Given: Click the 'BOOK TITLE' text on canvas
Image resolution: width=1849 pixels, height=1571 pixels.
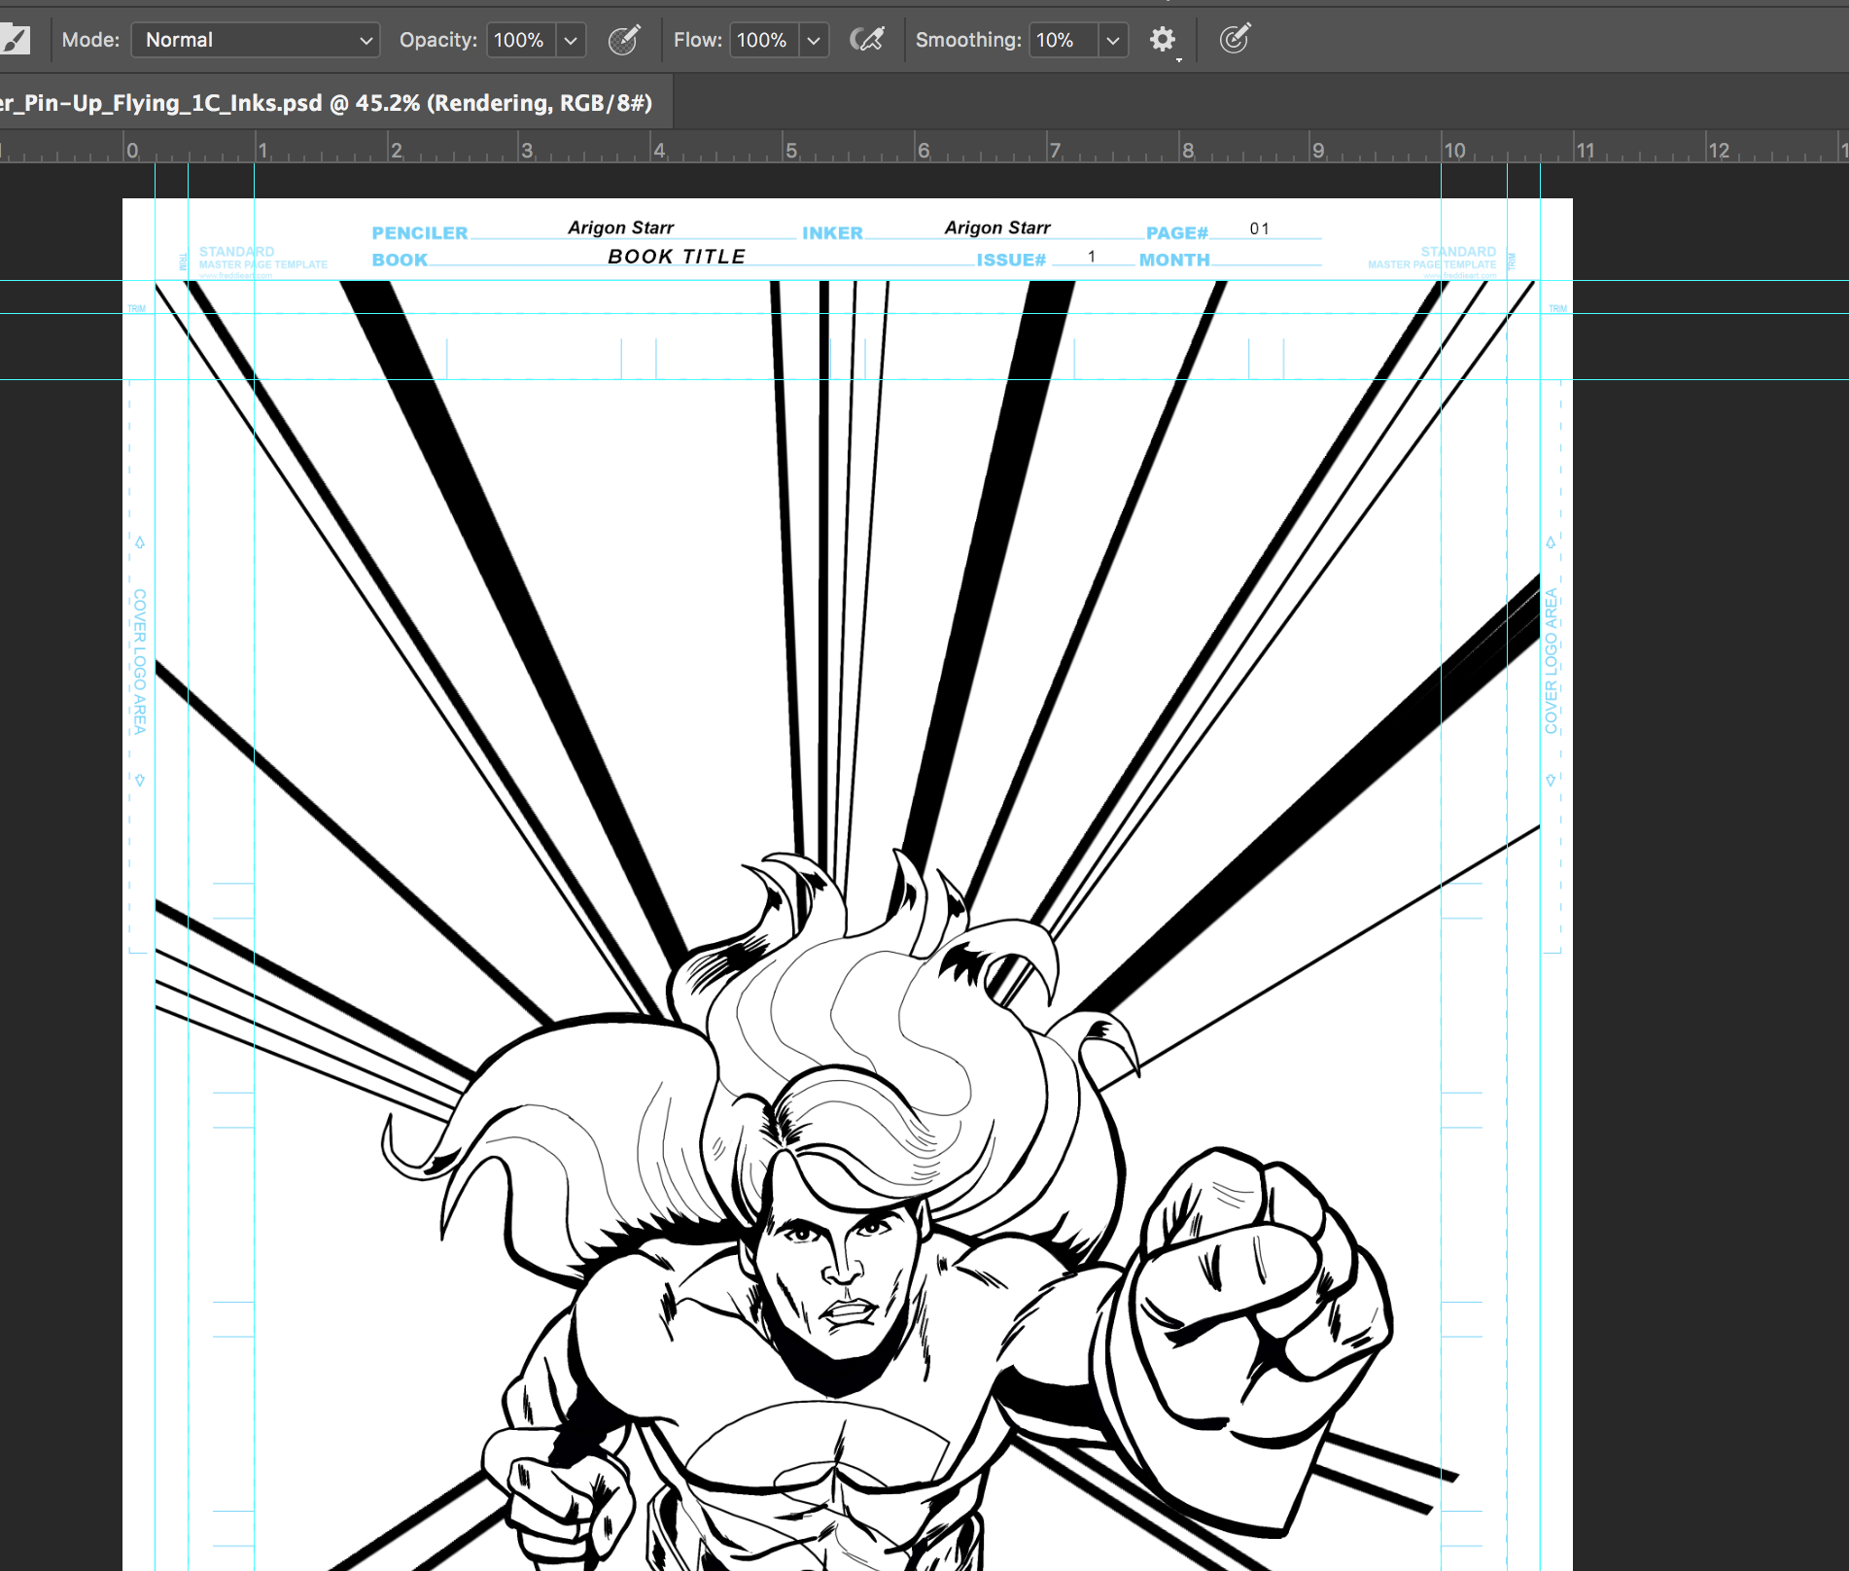Looking at the screenshot, I should click(x=677, y=257).
